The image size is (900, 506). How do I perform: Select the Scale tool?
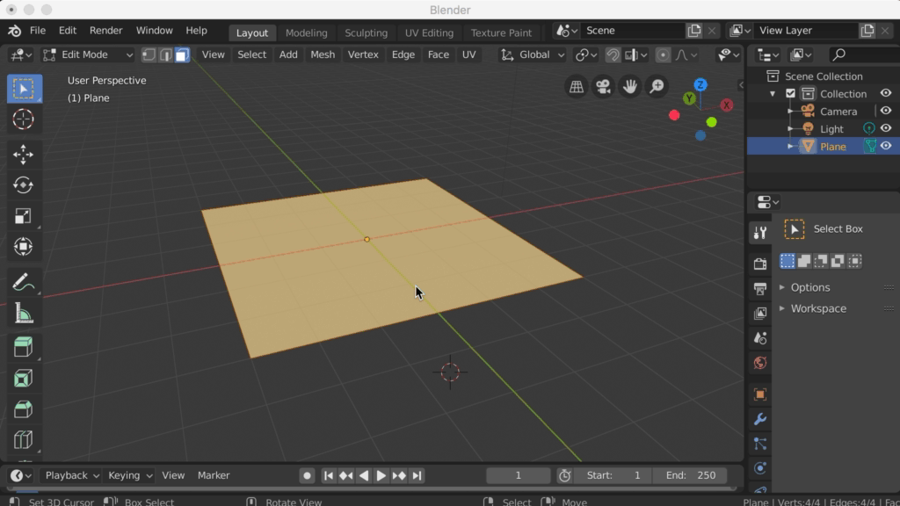[24, 216]
